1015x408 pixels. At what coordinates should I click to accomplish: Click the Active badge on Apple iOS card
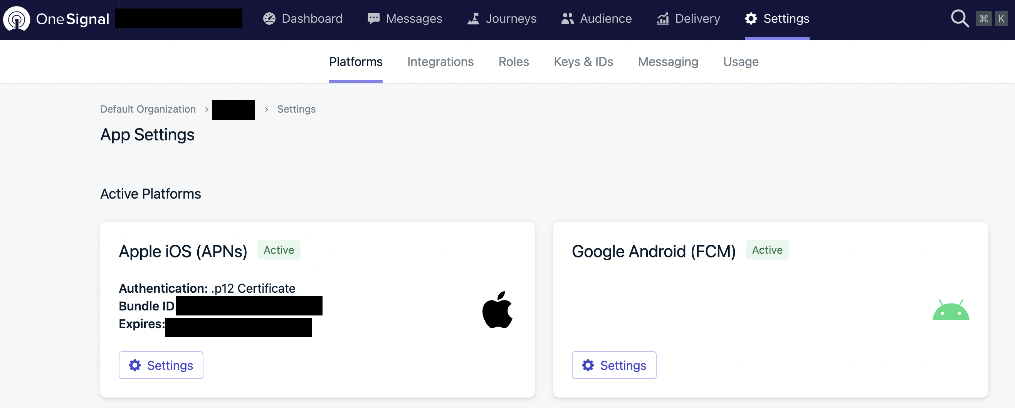coord(279,250)
